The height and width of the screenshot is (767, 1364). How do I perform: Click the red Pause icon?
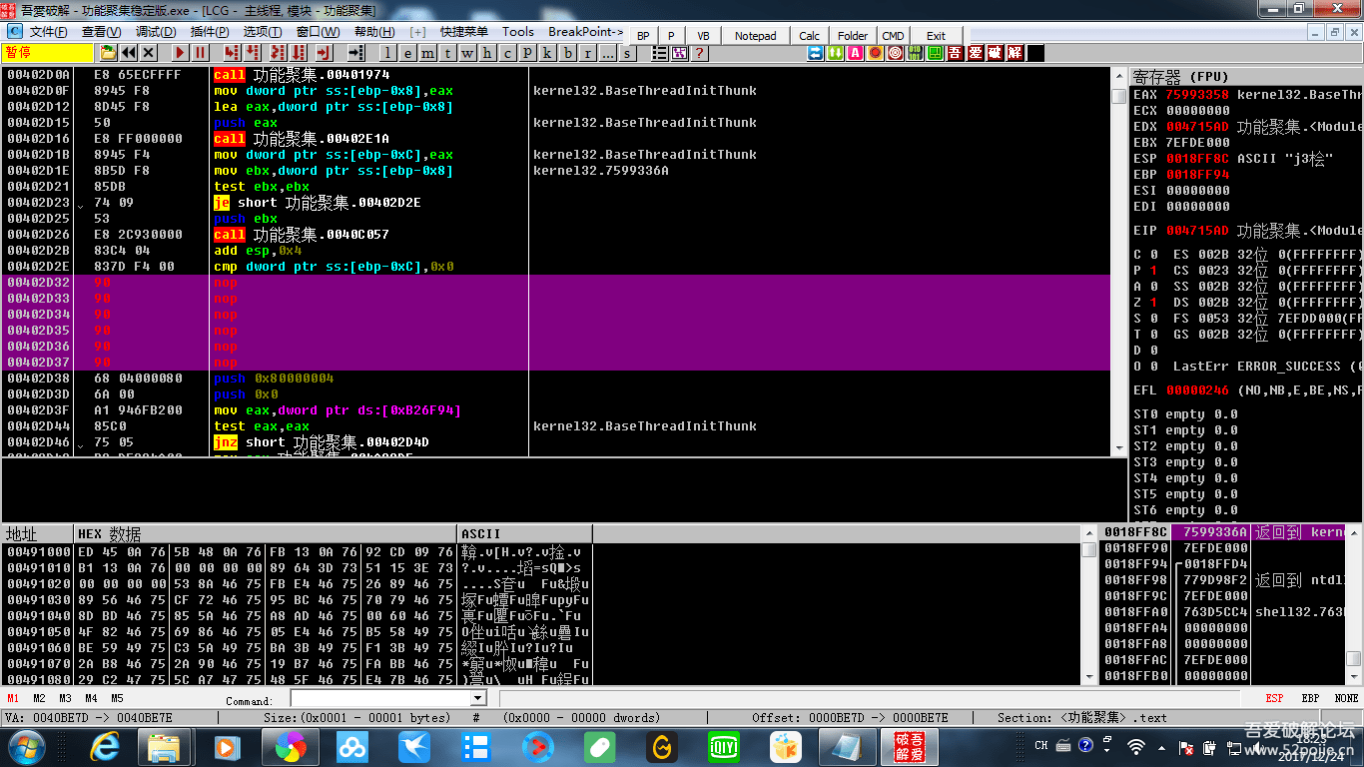(200, 53)
